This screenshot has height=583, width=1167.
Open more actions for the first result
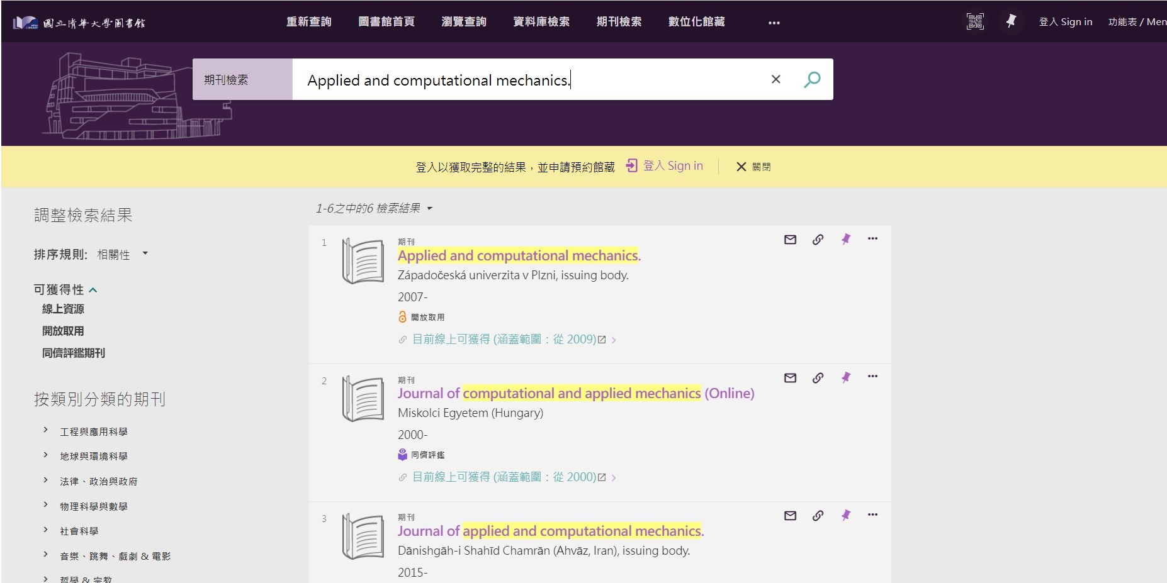(x=872, y=239)
